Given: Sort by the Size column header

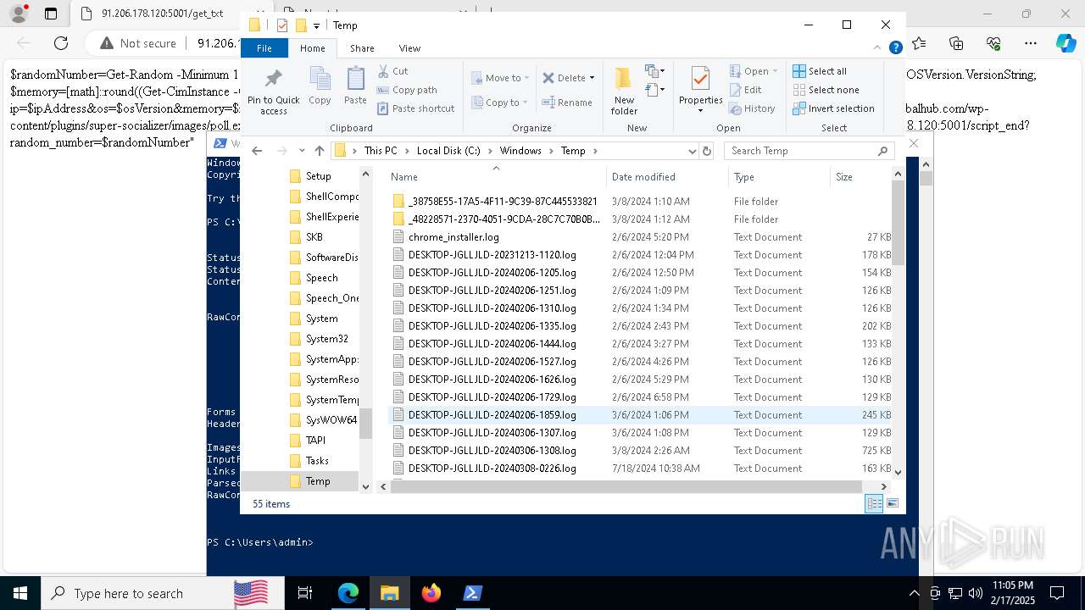Looking at the screenshot, I should click(x=860, y=177).
